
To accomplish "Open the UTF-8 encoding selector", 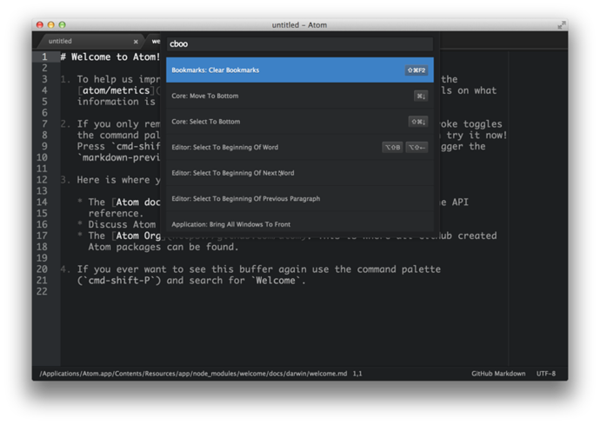I will point(546,374).
